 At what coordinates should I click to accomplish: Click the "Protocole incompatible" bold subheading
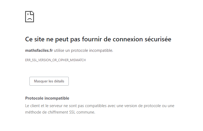[x=47, y=98]
